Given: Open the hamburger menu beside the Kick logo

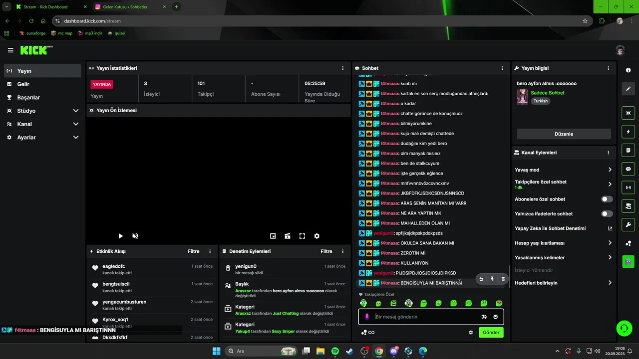Looking at the screenshot, I should 10,50.
